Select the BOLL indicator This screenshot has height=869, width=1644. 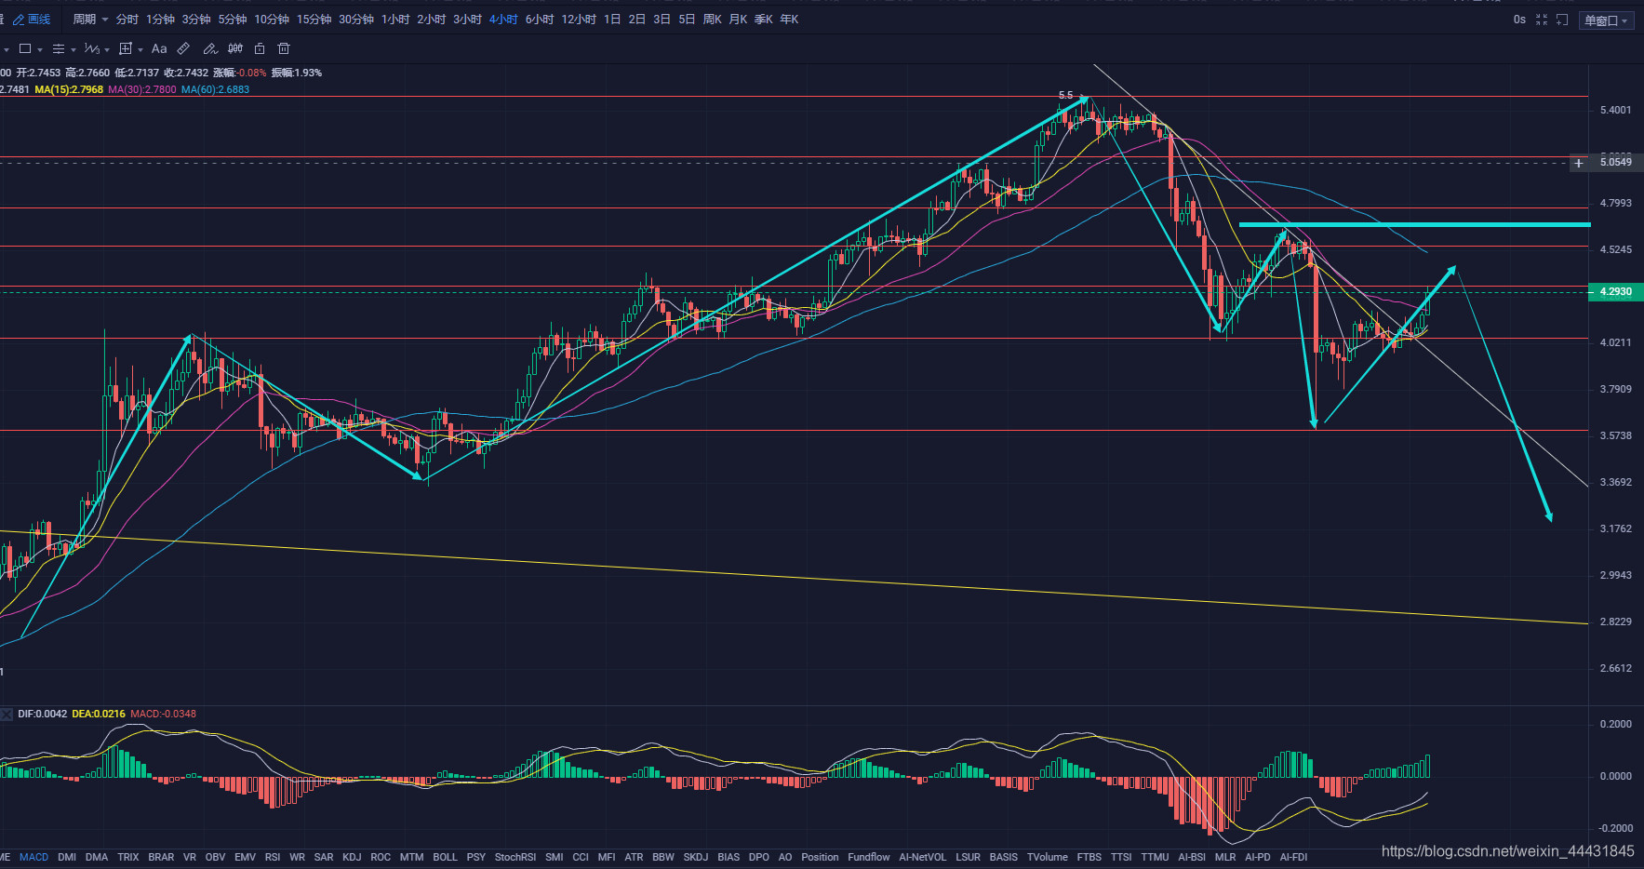point(445,857)
